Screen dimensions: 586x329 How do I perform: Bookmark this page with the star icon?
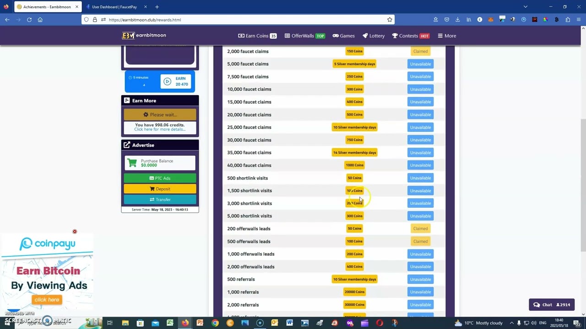[390, 20]
